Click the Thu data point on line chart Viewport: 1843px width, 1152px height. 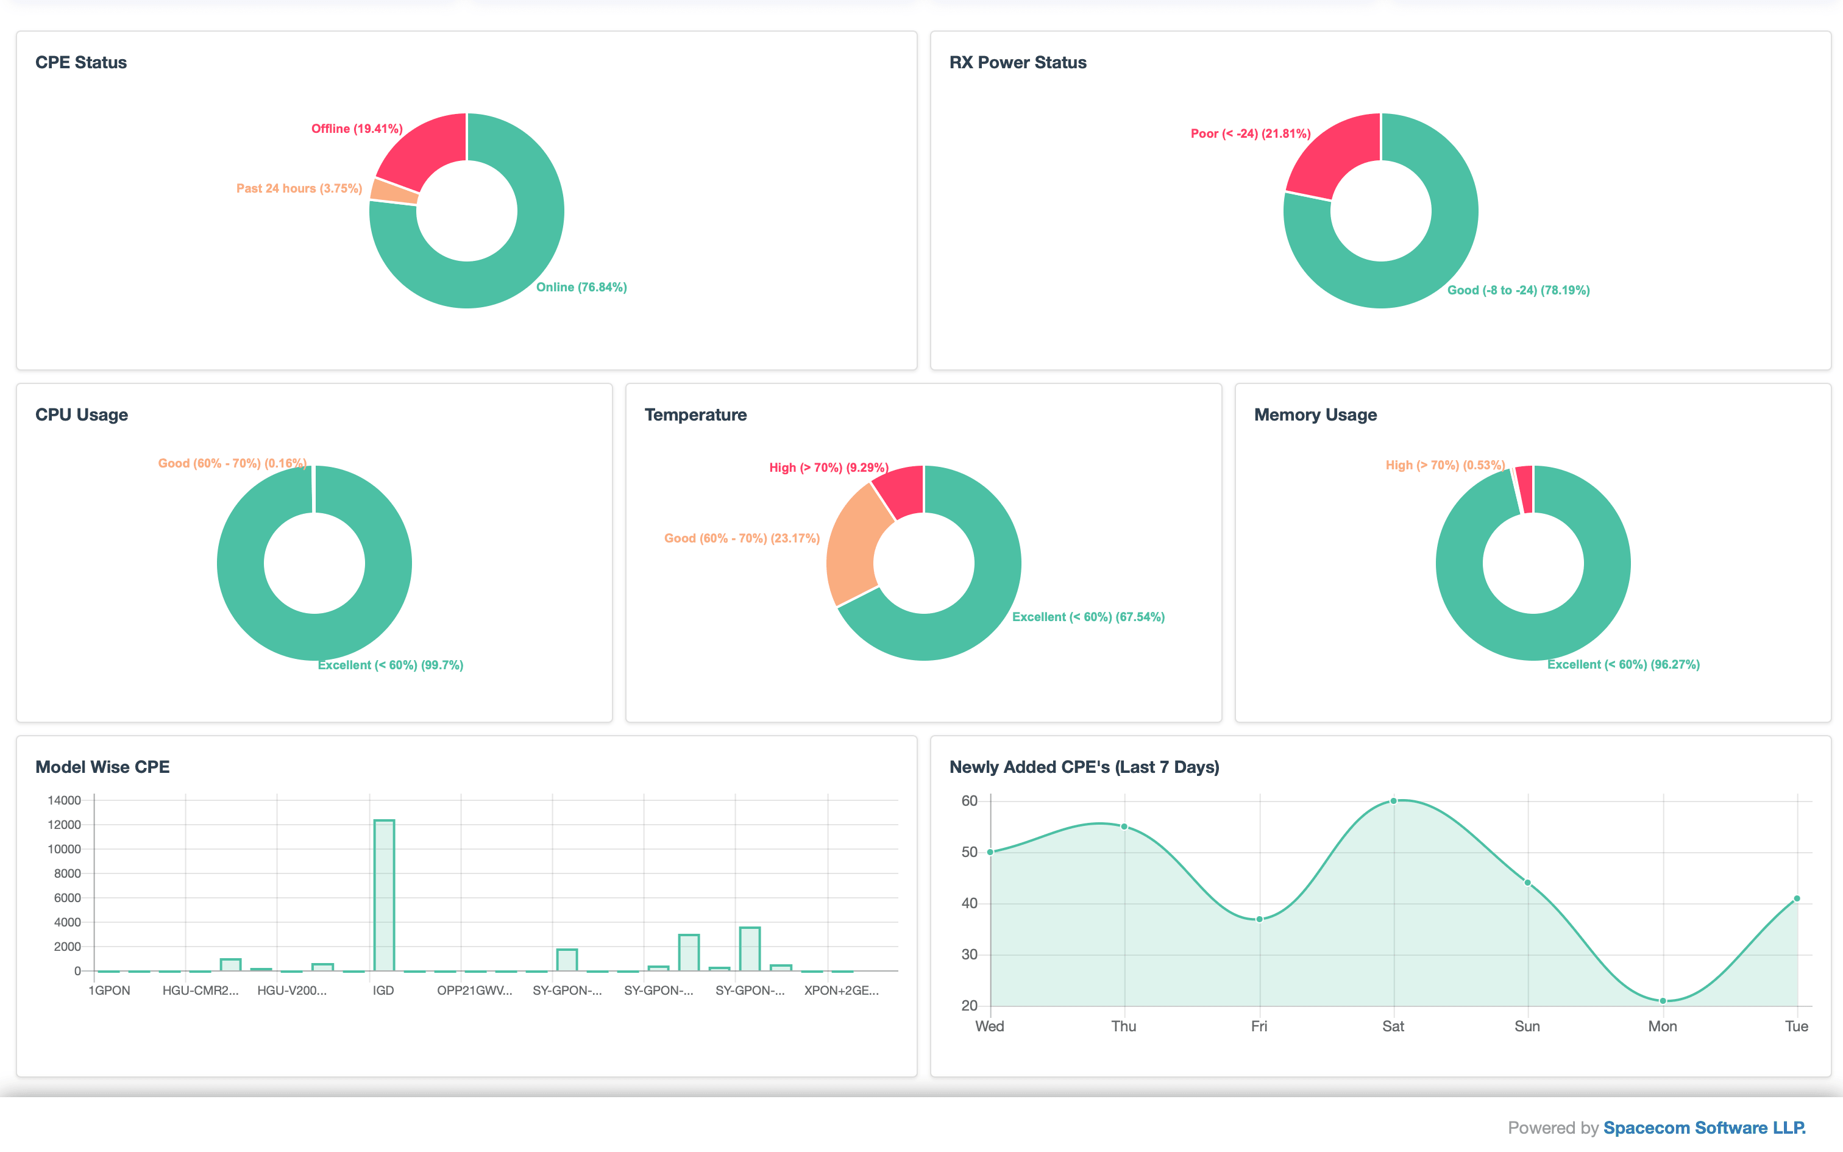[1124, 827]
